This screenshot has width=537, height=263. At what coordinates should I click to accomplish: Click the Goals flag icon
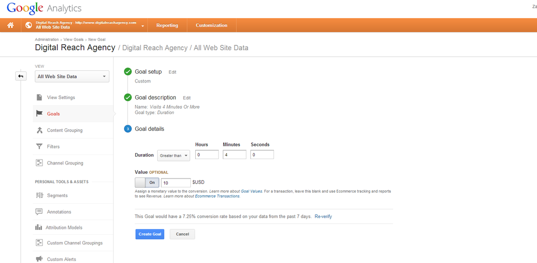pos(40,114)
